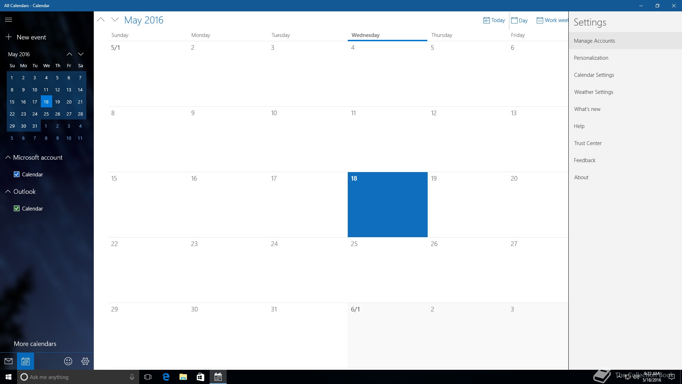
Task: Open Calendar Settings
Action: 625,75
